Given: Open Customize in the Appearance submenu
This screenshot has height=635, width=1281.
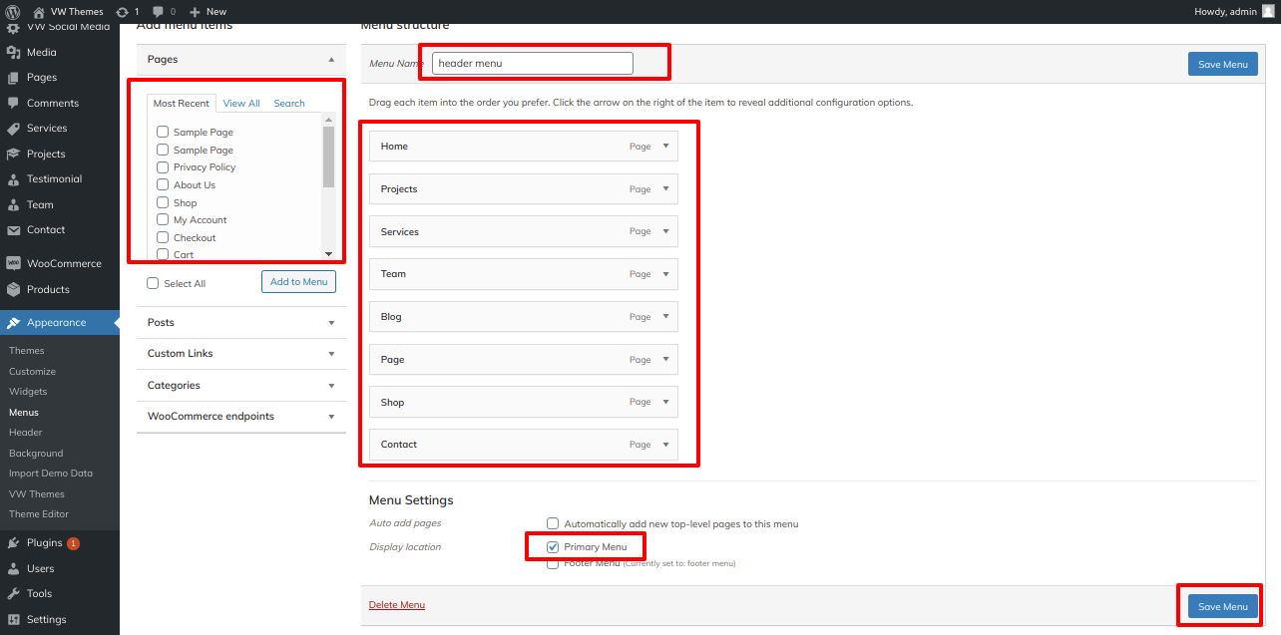Looking at the screenshot, I should pos(32,371).
